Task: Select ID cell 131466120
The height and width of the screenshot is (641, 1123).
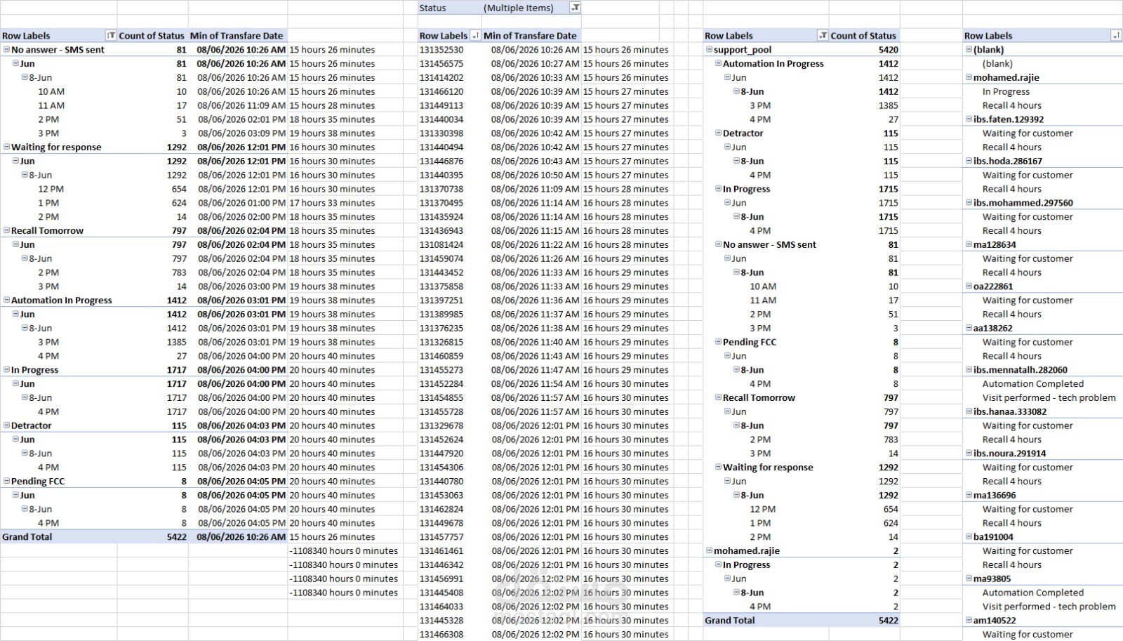Action: 450,91
